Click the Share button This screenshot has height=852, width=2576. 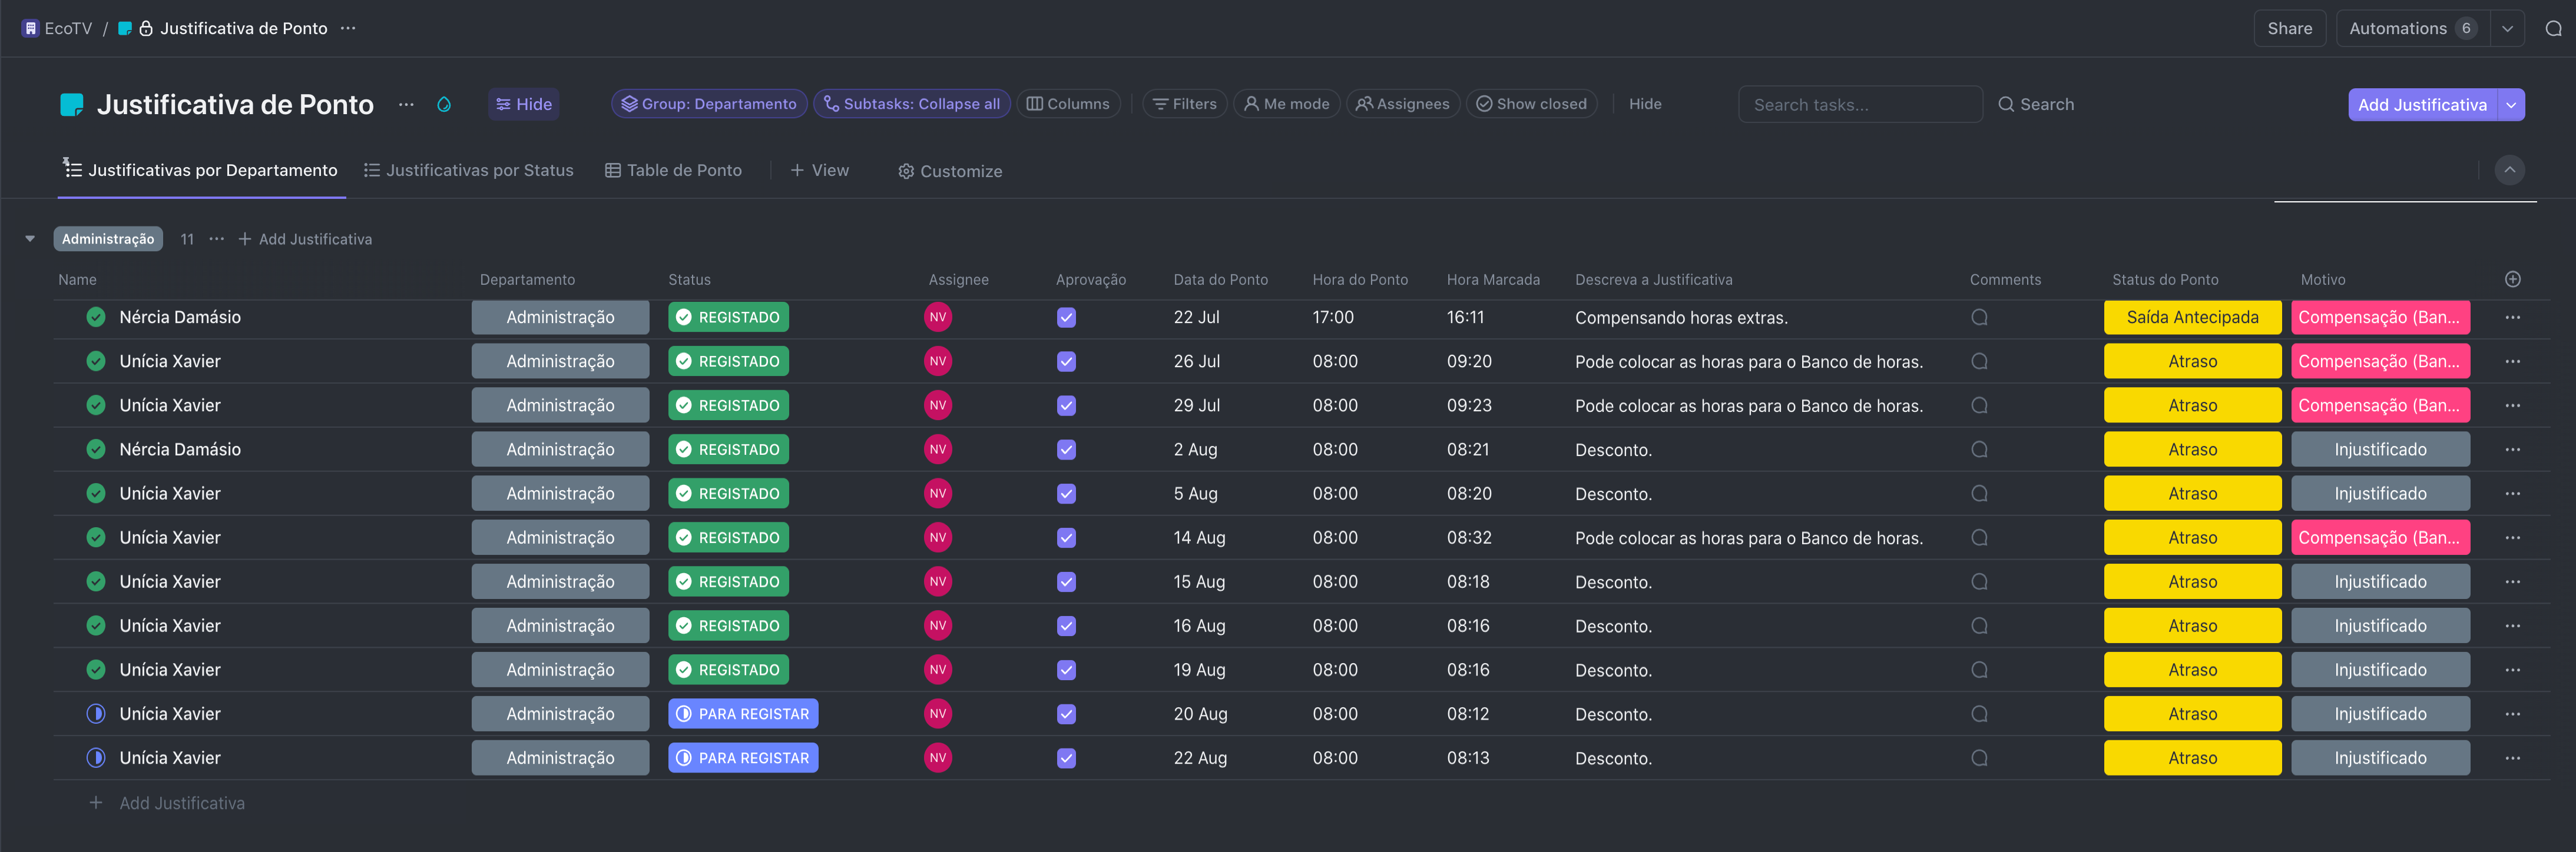pos(2289,28)
